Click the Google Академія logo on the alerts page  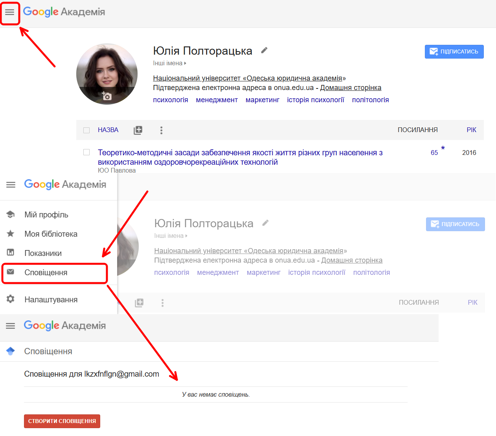pyautogui.click(x=65, y=326)
